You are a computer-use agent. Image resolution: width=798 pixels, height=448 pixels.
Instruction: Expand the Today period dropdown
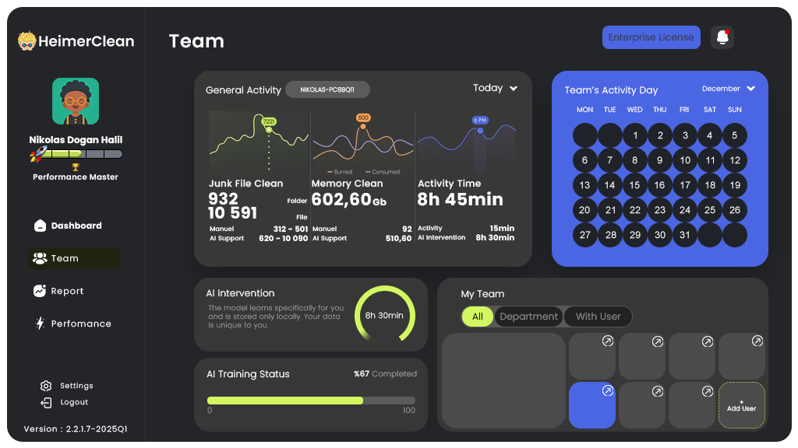click(495, 88)
